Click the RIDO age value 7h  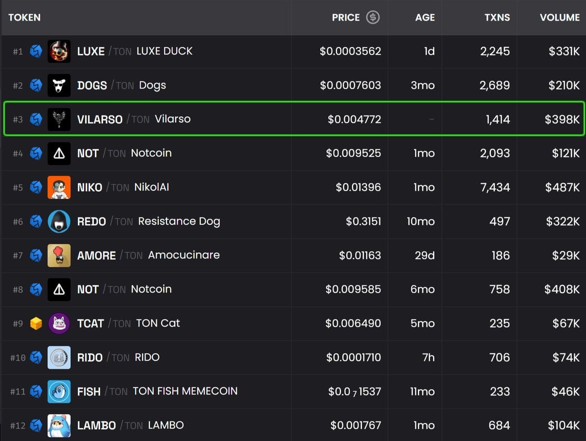point(428,358)
